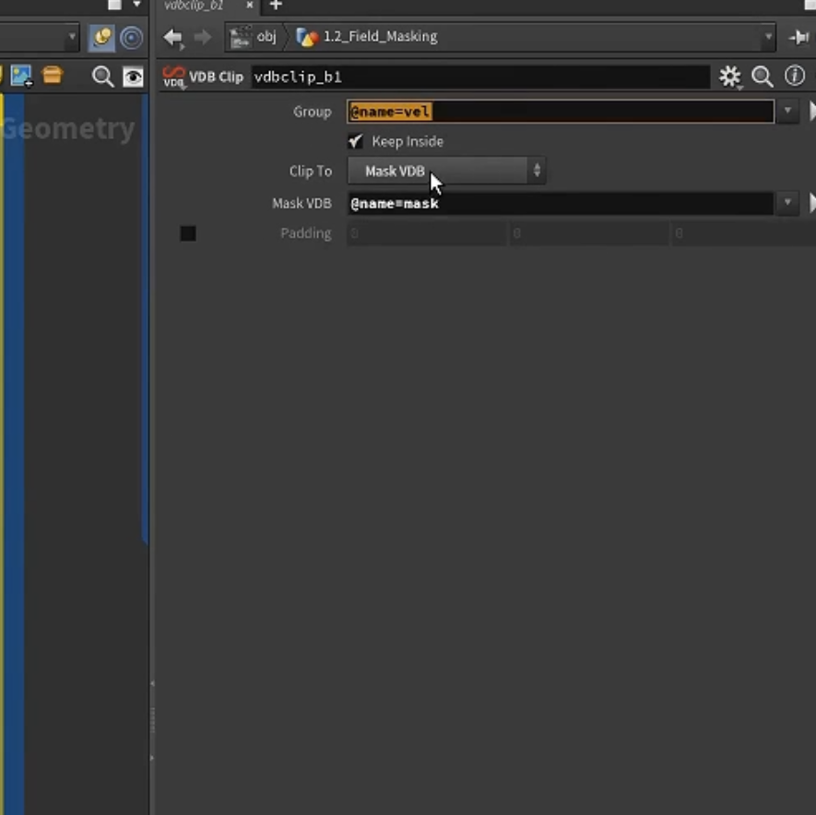The height and width of the screenshot is (815, 816).
Task: Click the pin pane icon at top right
Action: coord(798,38)
